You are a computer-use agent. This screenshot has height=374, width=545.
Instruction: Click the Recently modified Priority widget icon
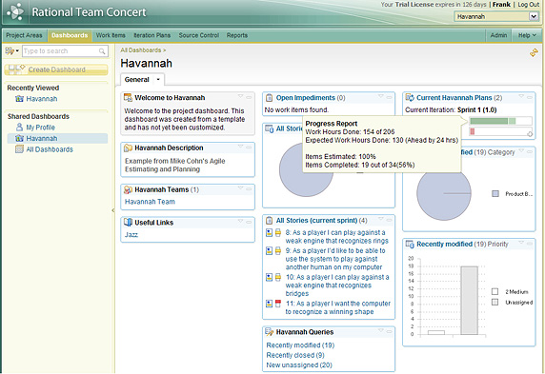click(410, 245)
